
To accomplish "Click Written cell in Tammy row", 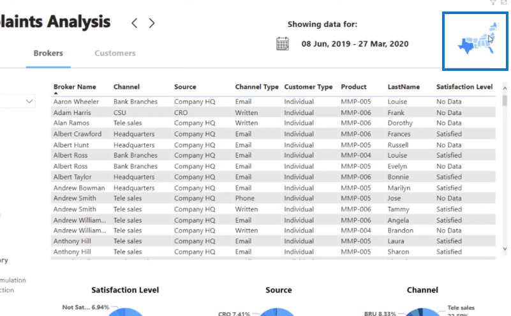I will pyautogui.click(x=246, y=209).
